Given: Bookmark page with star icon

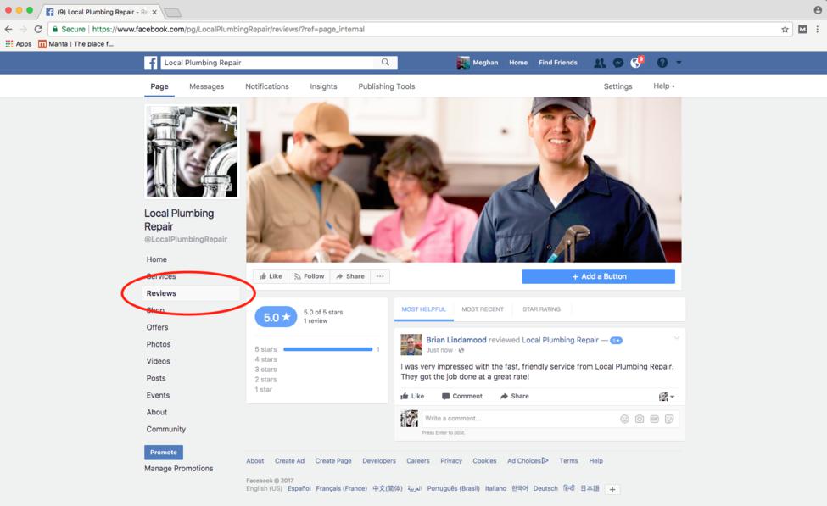Looking at the screenshot, I should pos(785,30).
